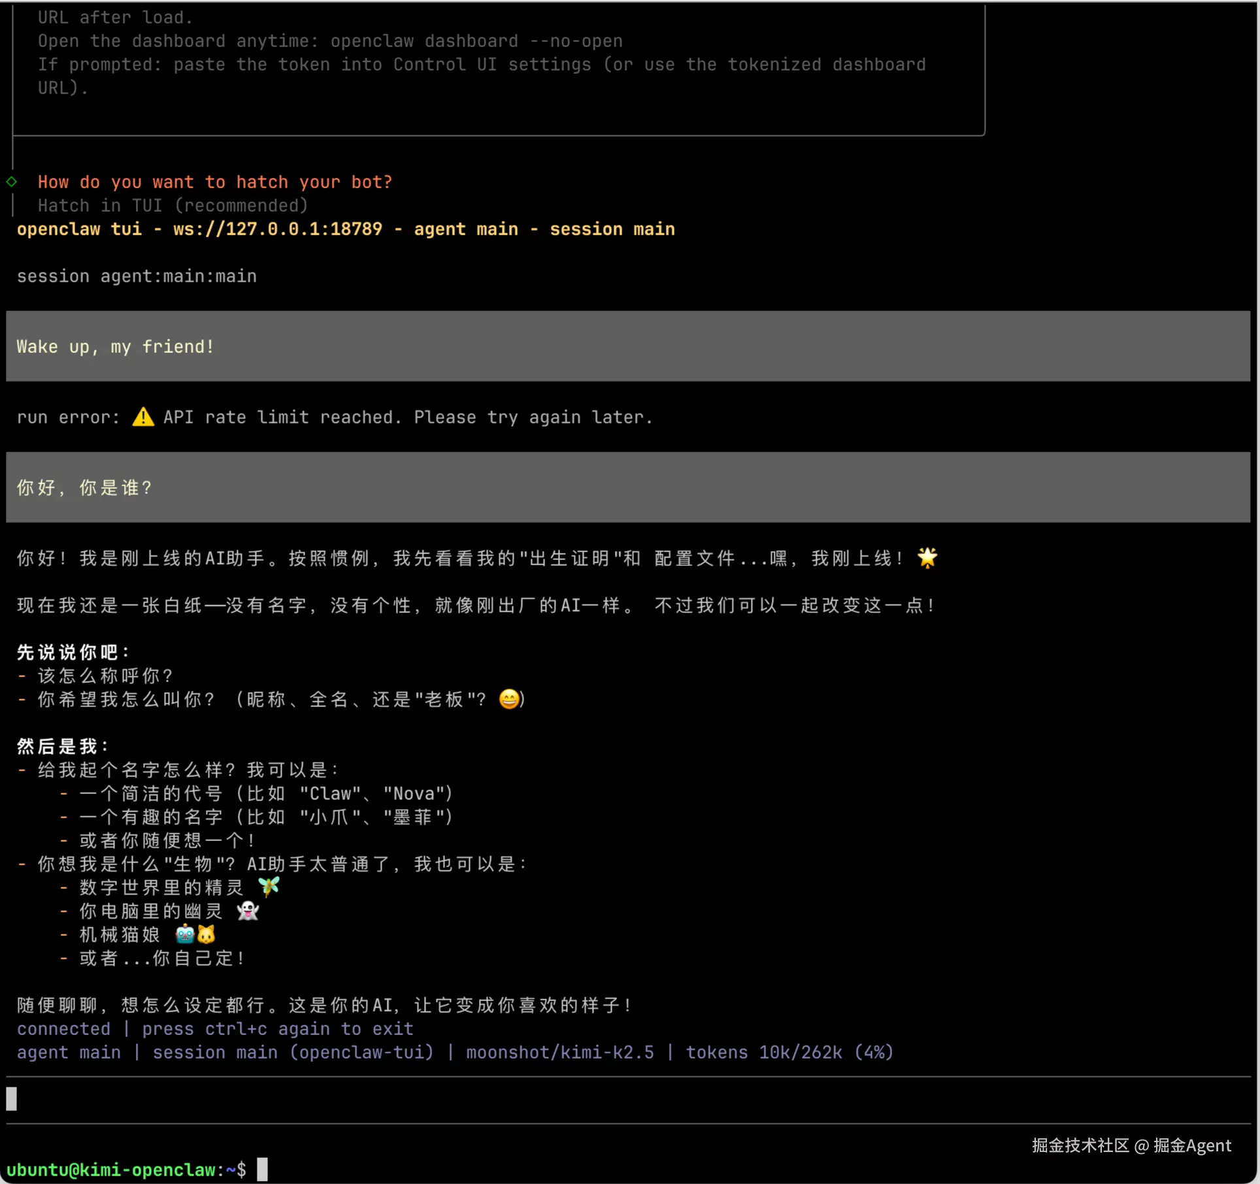Click the ws://127.0.0.1:18789 address
This screenshot has width=1260, height=1184.
pyautogui.click(x=278, y=229)
